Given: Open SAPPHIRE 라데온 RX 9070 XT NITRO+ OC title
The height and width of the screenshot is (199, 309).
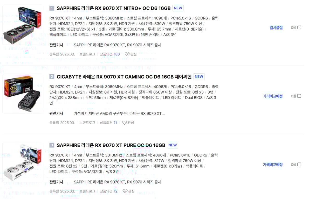Looking at the screenshot, I should coord(114,8).
